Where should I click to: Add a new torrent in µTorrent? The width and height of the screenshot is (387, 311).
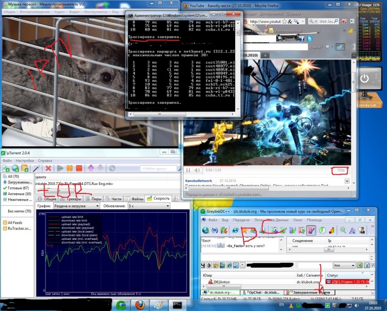click(x=6, y=169)
